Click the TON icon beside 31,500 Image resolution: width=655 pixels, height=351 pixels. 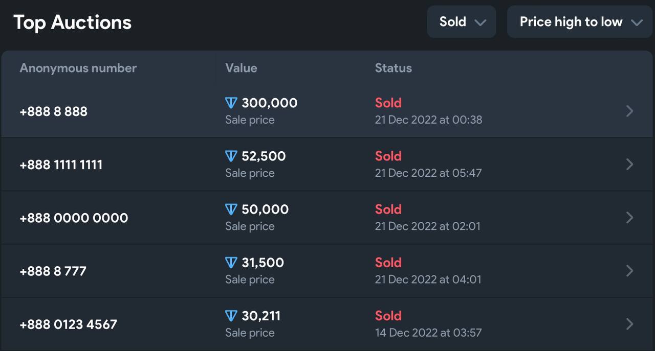coord(231,263)
